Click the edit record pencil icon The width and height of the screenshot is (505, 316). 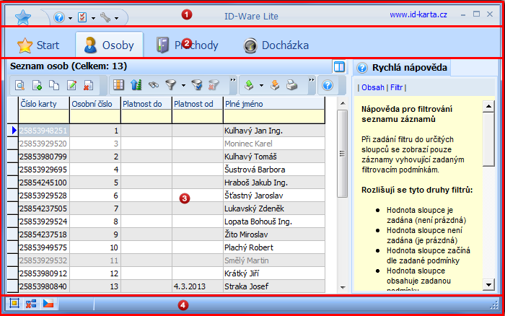coord(71,85)
